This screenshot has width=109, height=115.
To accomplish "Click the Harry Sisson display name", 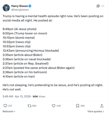I will (20, 6).
